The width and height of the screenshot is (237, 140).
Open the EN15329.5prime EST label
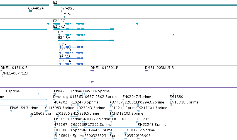84,114
